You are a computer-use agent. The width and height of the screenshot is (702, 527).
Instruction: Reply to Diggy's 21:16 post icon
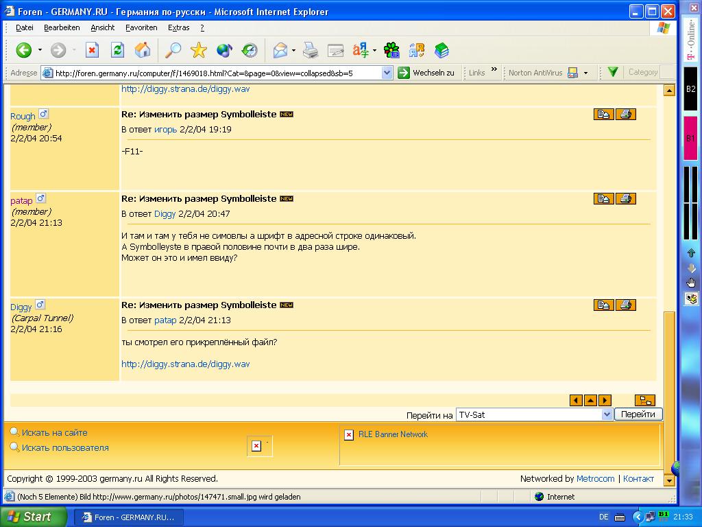pyautogui.click(x=603, y=305)
